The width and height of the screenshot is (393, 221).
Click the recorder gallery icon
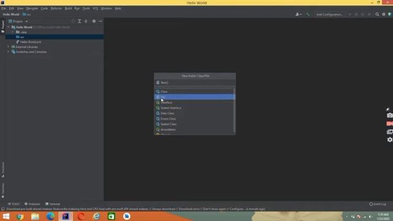tap(390, 131)
